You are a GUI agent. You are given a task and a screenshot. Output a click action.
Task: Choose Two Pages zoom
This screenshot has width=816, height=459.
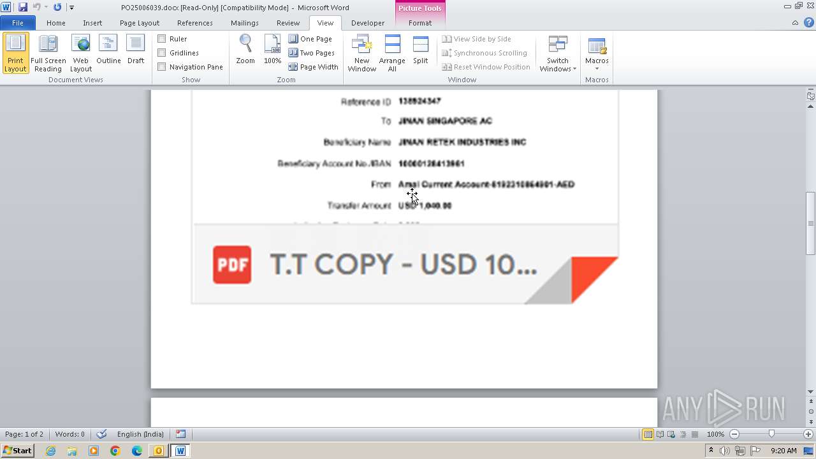(x=312, y=53)
